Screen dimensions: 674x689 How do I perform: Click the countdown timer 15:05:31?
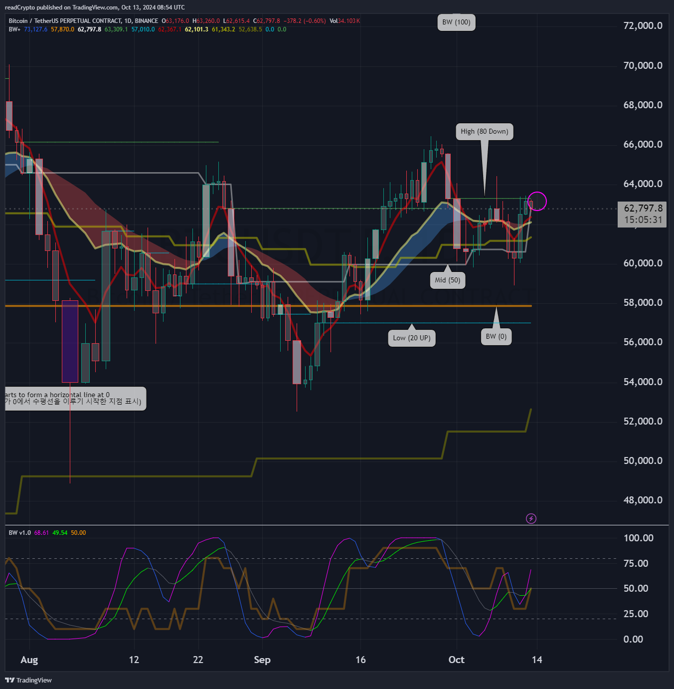tap(643, 220)
